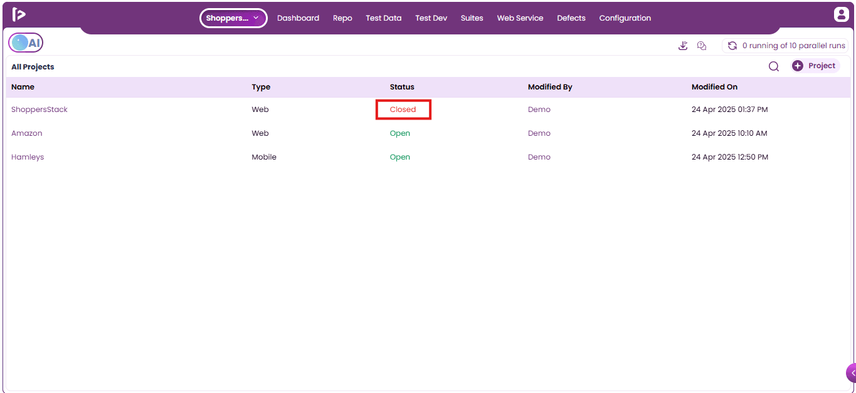Click the Mobile type cell for Hamleys
The height and width of the screenshot is (393, 856).
(x=264, y=157)
